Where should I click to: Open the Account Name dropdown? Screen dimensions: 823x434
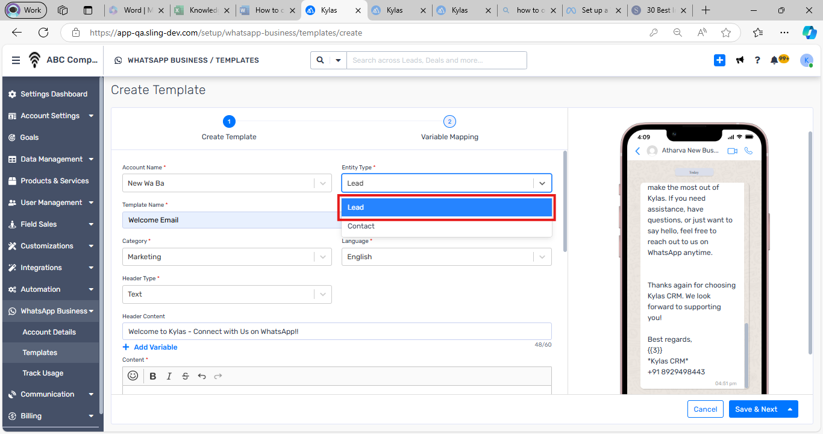(x=227, y=183)
